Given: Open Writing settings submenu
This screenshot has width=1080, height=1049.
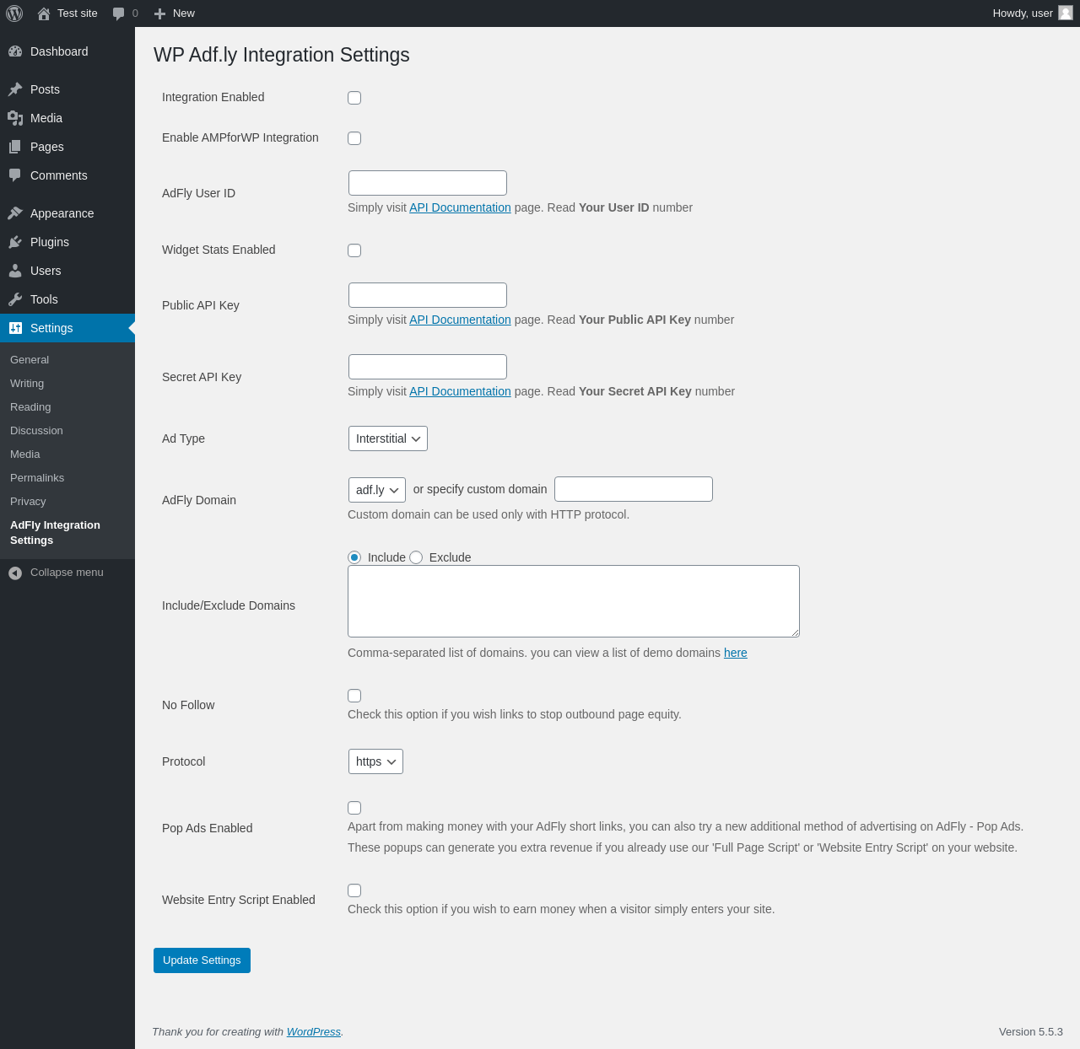Looking at the screenshot, I should click(x=27, y=384).
